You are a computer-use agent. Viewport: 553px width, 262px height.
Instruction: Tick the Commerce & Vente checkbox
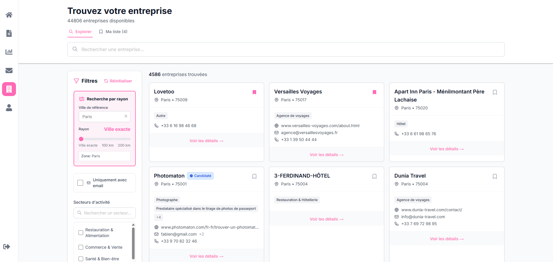click(81, 247)
